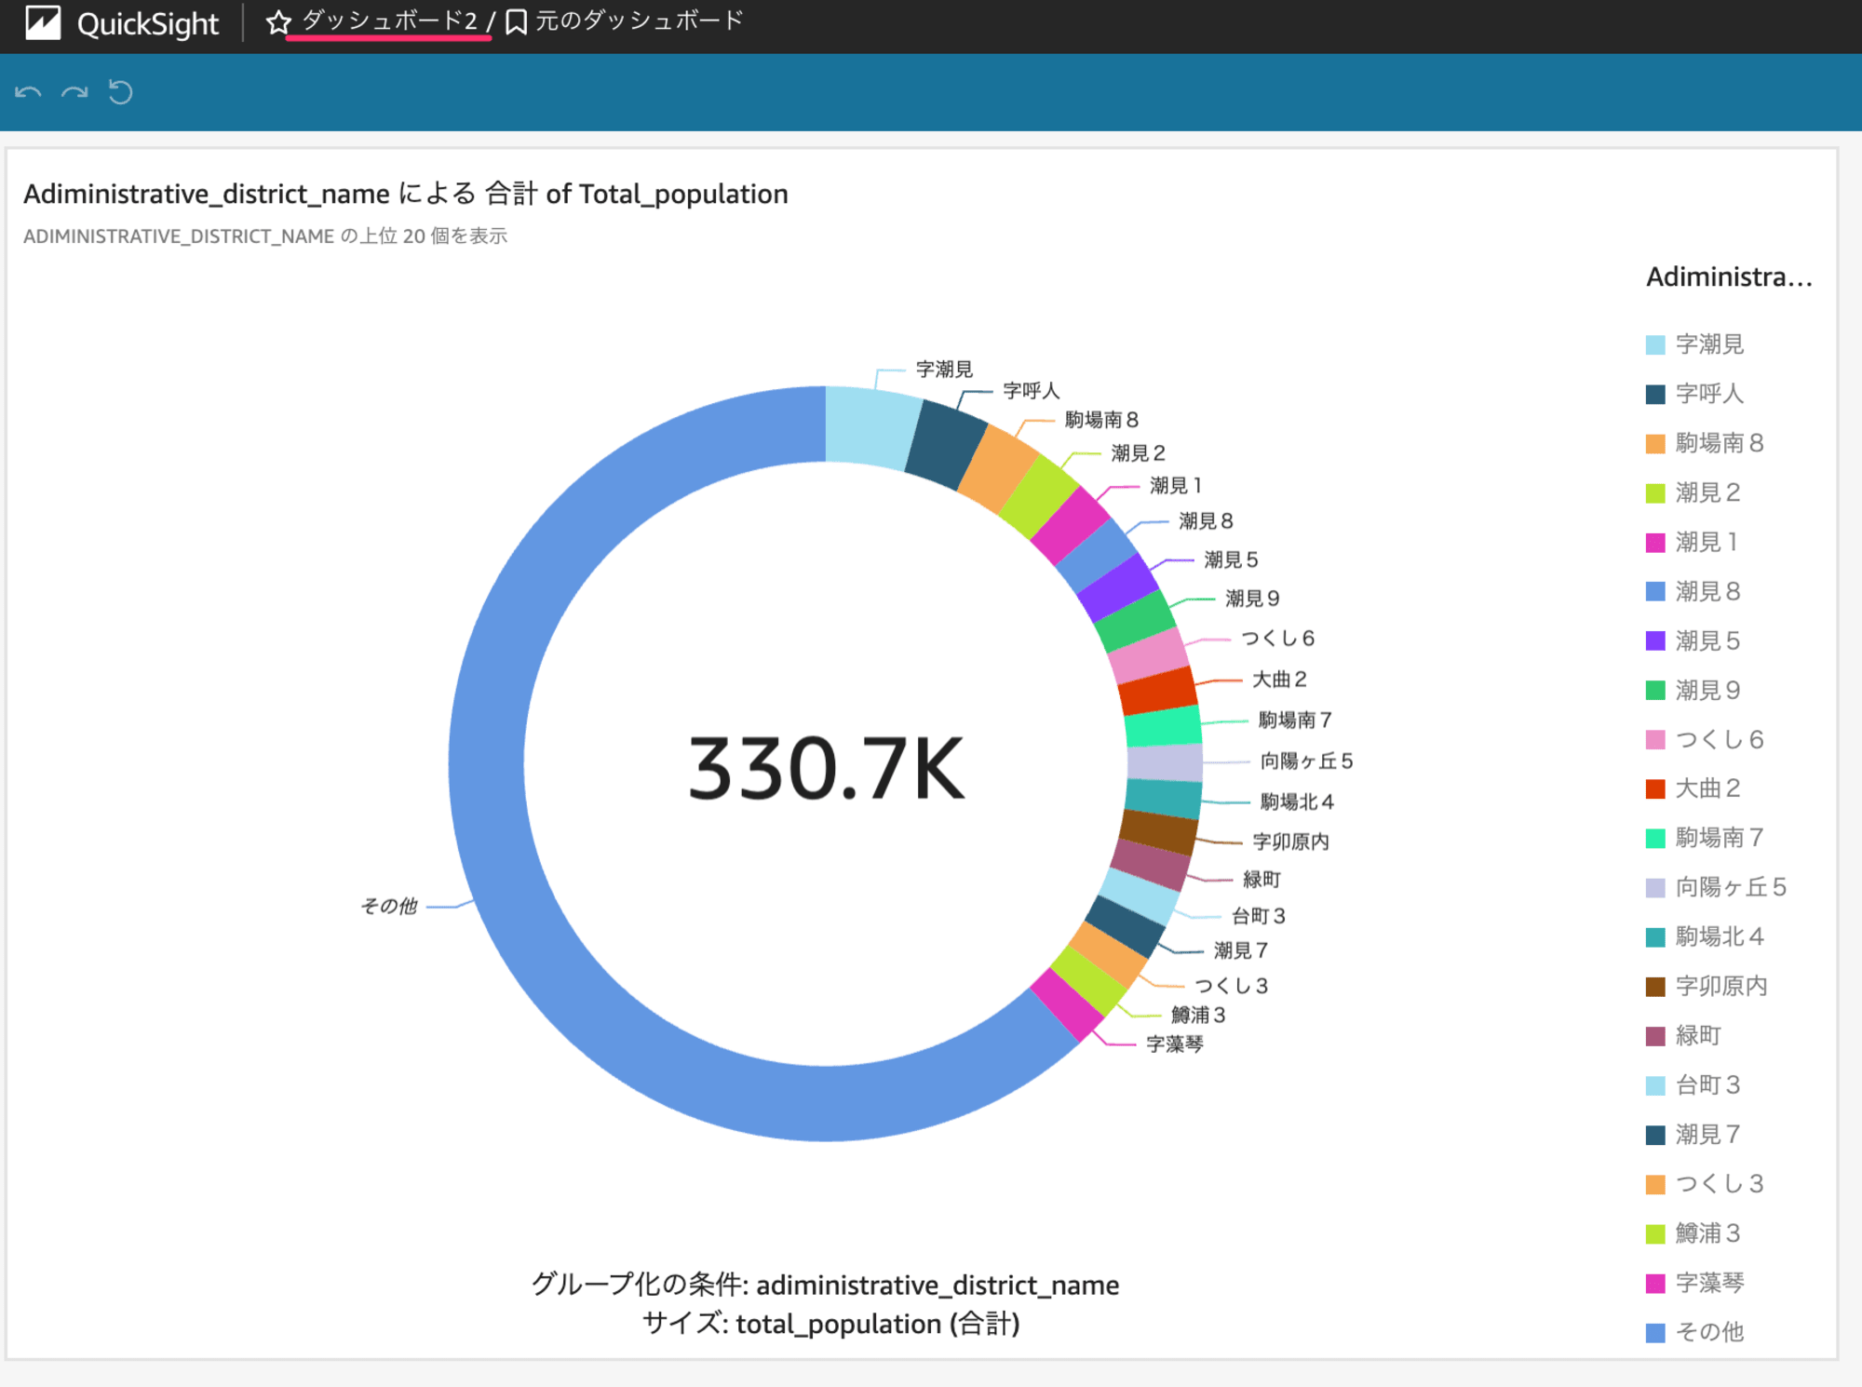
Task: Select 鱒浦３ in the legend
Action: (x=1693, y=1232)
